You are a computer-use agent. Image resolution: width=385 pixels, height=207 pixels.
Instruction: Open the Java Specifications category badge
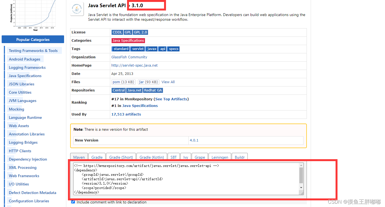(x=128, y=41)
